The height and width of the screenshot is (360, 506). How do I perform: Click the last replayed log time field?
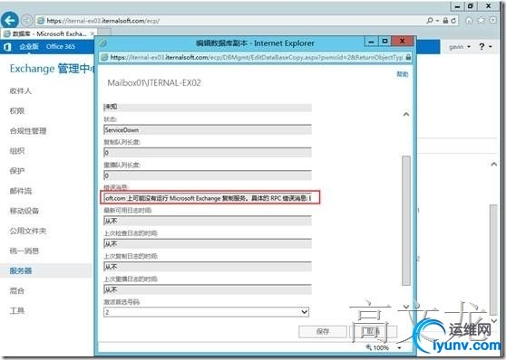(x=208, y=289)
